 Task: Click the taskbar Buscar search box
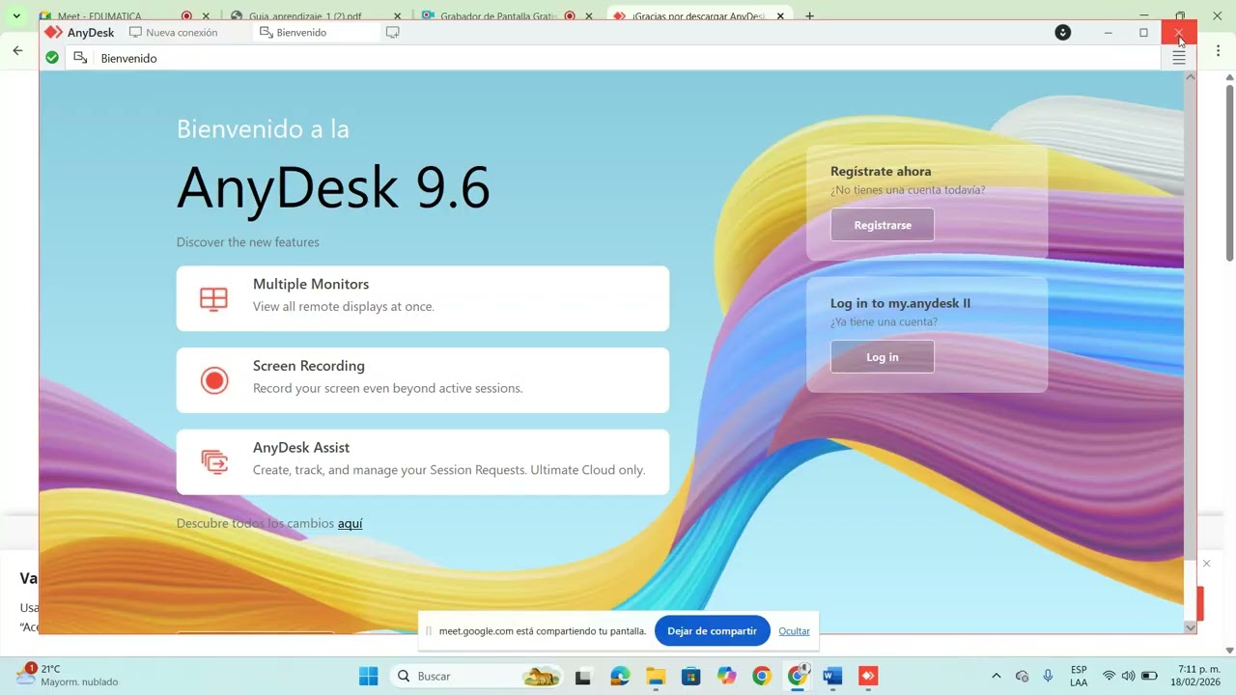point(477,676)
